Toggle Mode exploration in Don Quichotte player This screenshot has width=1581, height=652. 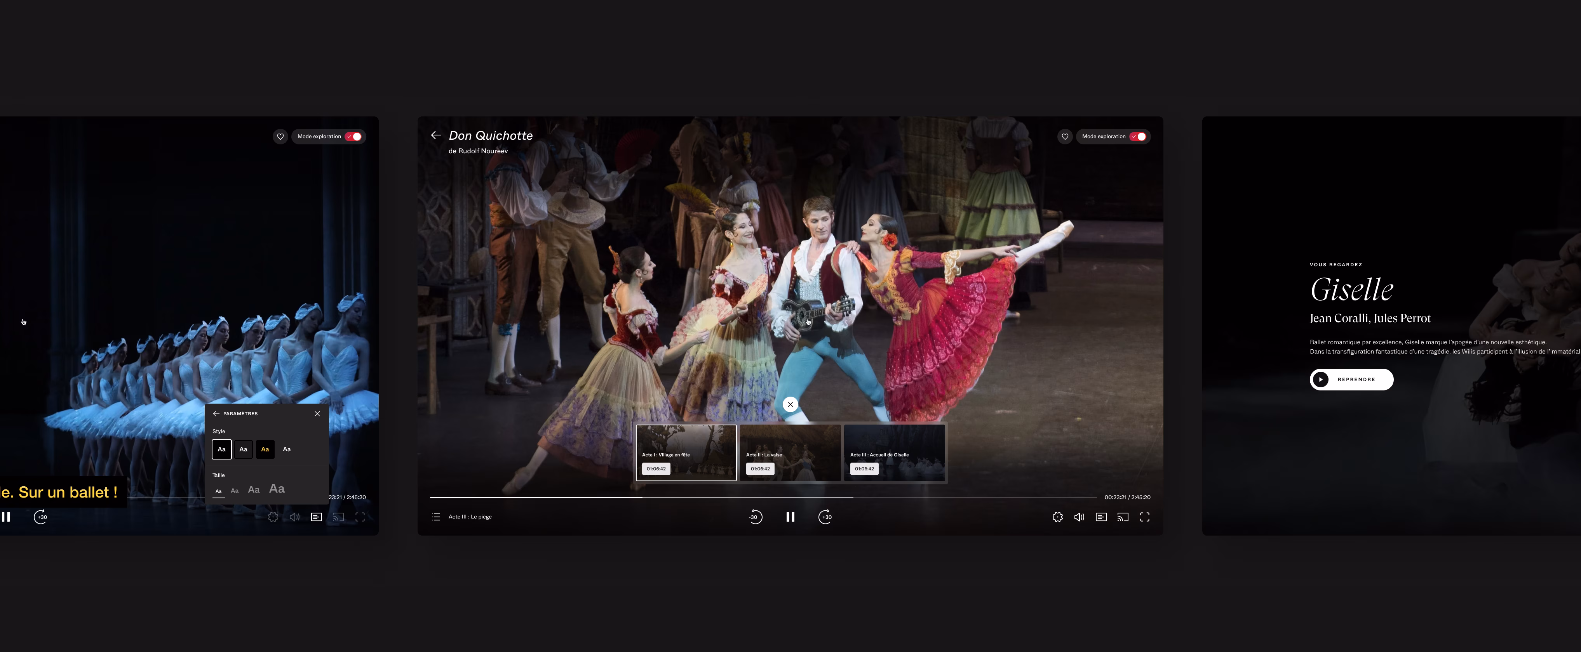pyautogui.click(x=1139, y=137)
